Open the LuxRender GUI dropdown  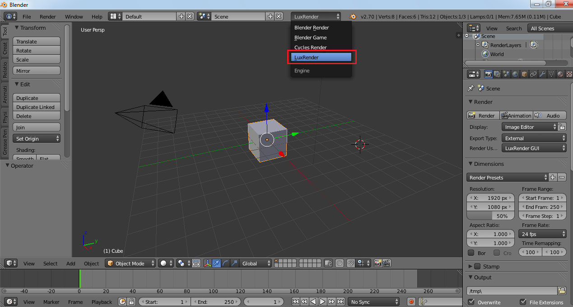pyautogui.click(x=534, y=148)
